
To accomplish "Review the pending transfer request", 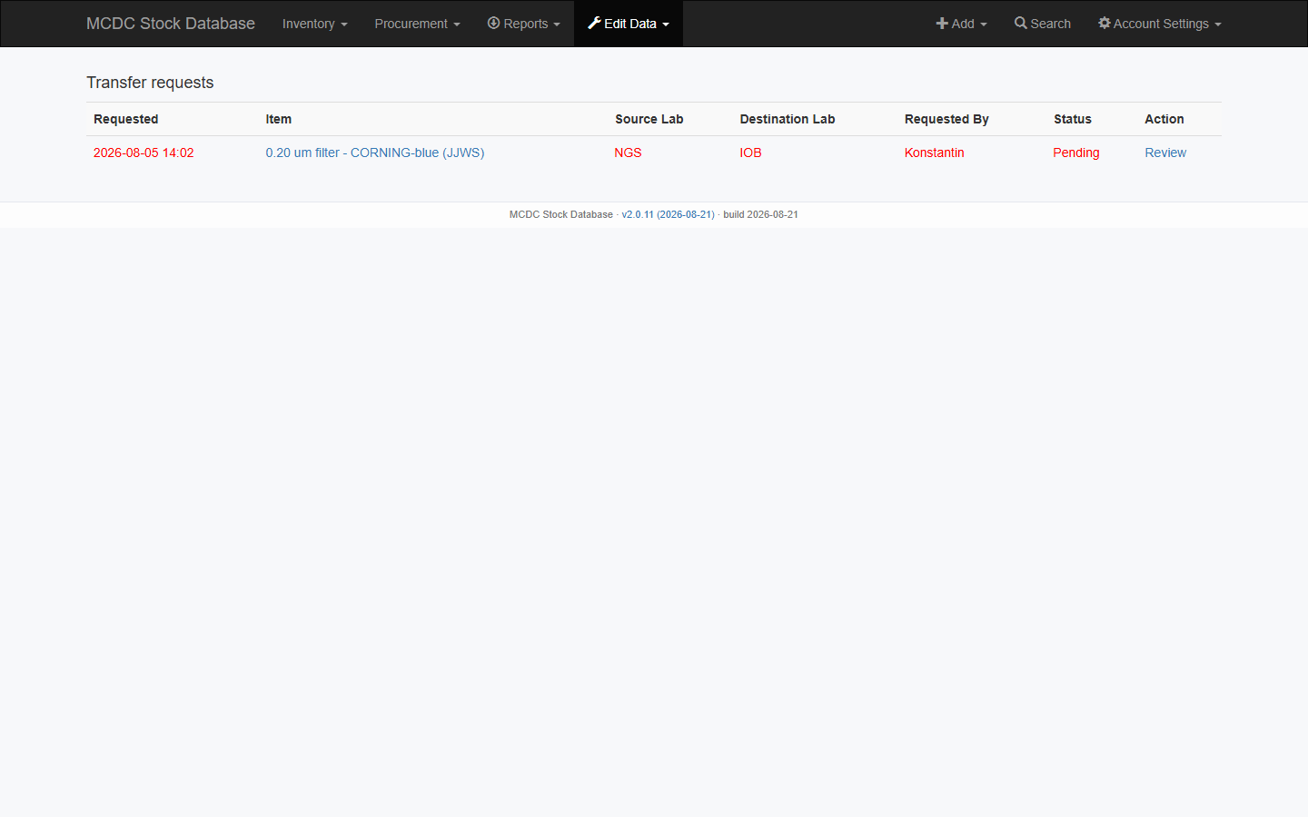I will 1165,153.
